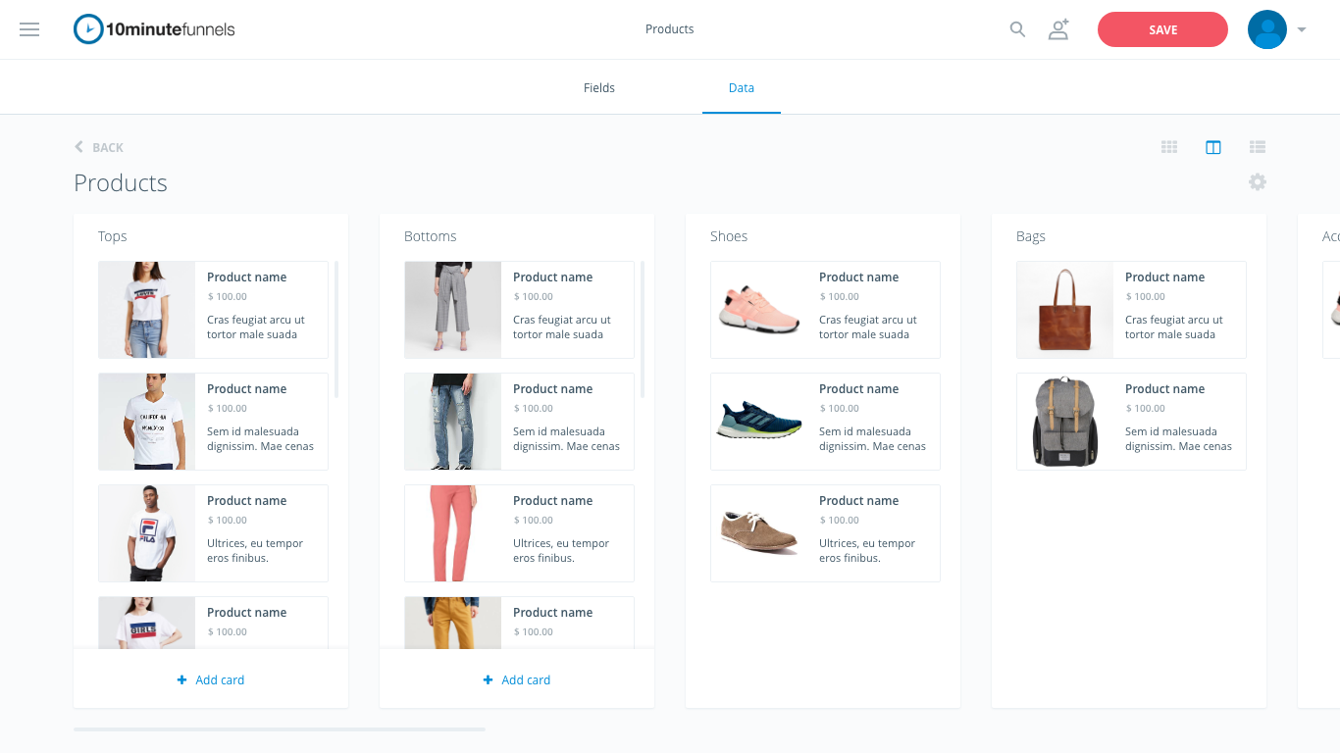
Task: Click the Tops column vertical scrollbar
Action: tap(336, 328)
